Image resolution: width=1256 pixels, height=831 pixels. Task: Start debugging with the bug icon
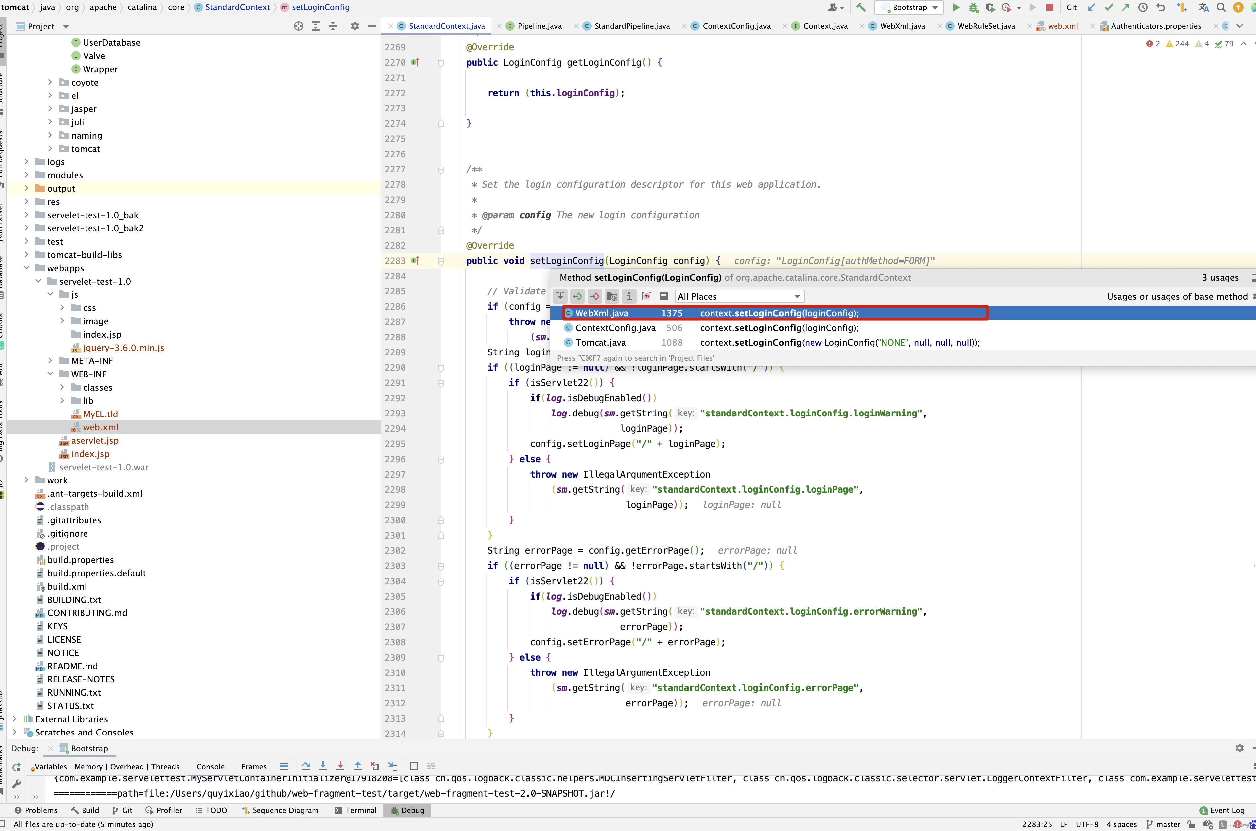click(x=973, y=7)
